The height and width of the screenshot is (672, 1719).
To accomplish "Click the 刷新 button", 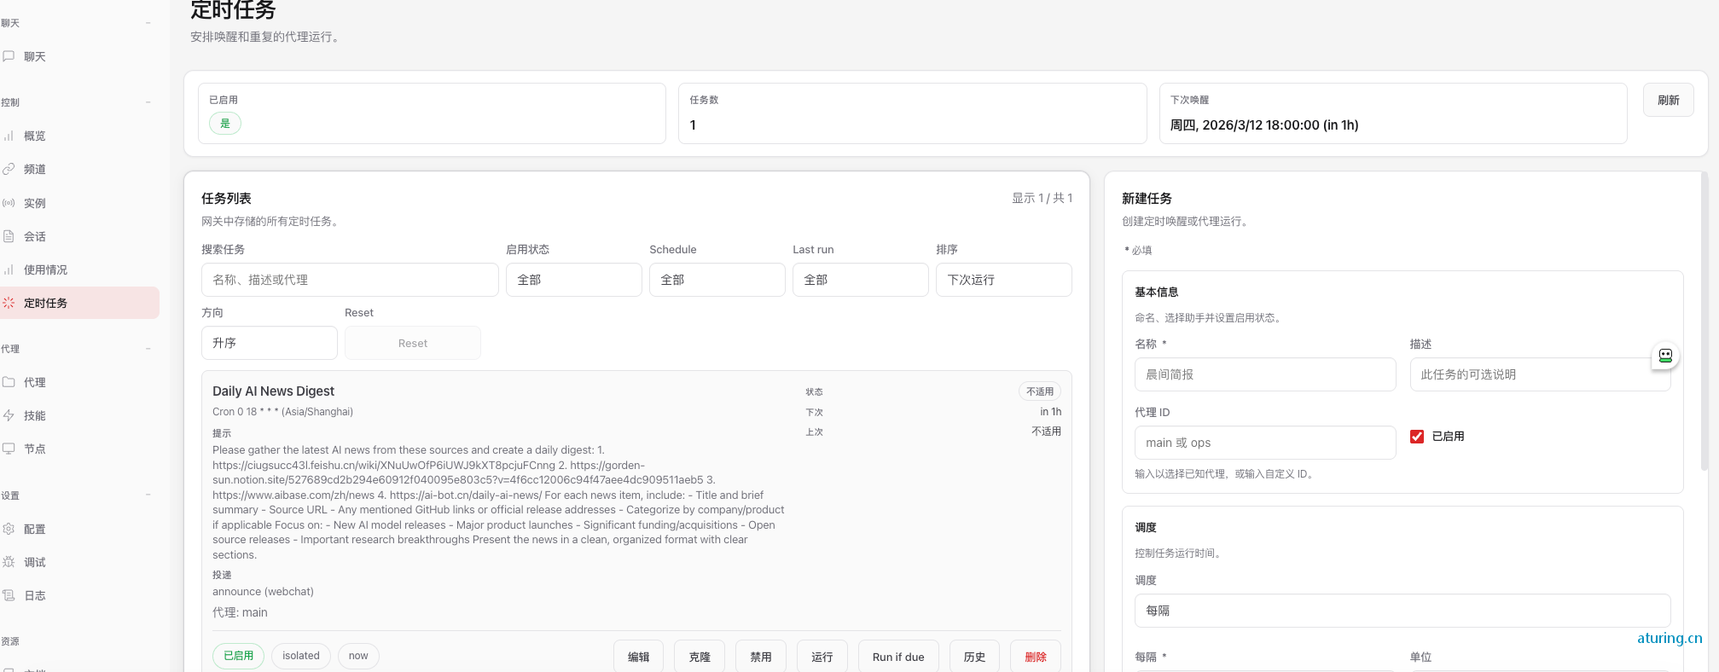I will click(1668, 101).
